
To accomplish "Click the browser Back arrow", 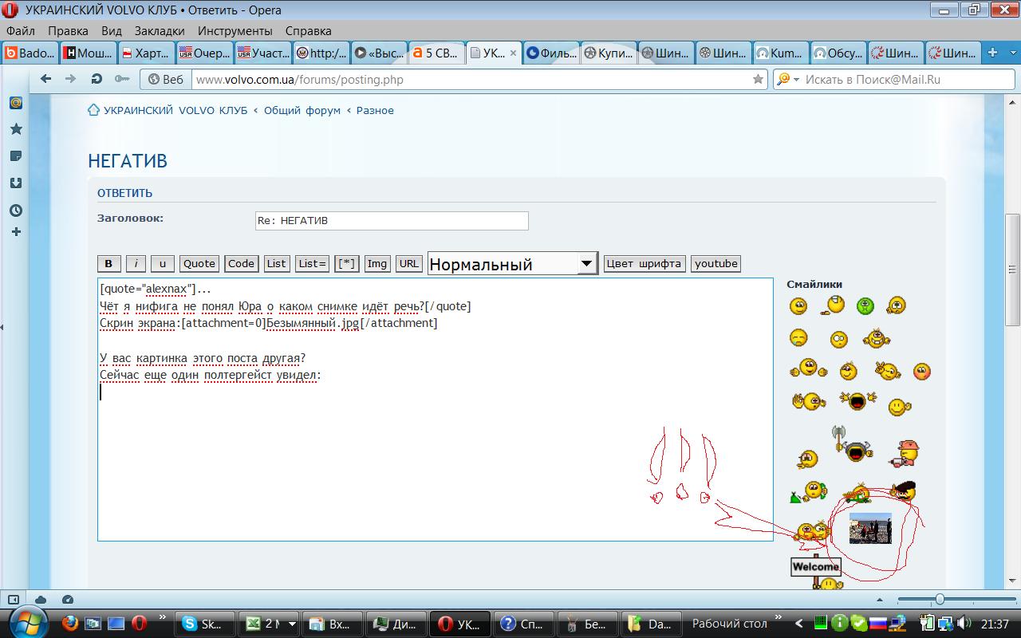I will [x=45, y=79].
